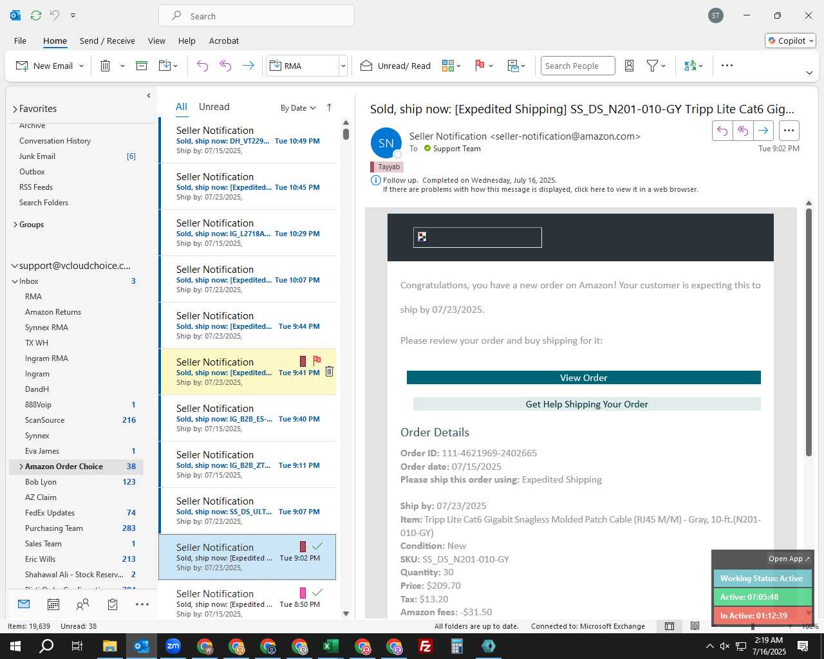Click the Delete trash icon in ribbon
The image size is (824, 659).
[x=106, y=66]
